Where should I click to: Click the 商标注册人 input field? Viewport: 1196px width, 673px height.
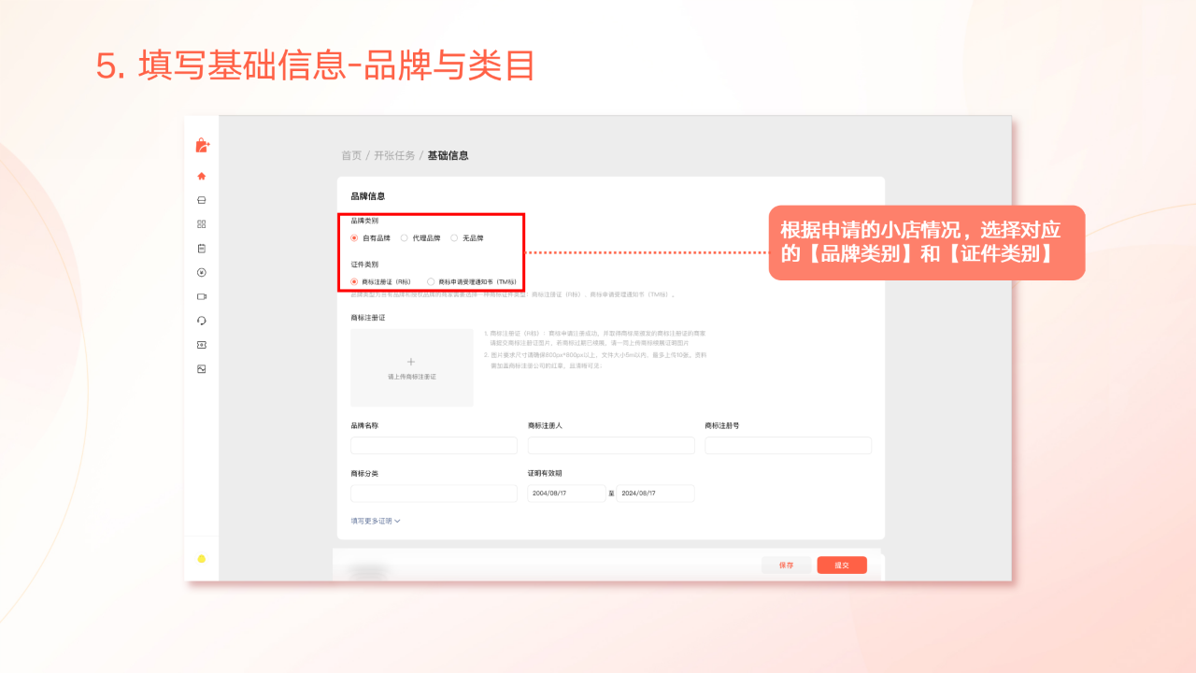[611, 446]
